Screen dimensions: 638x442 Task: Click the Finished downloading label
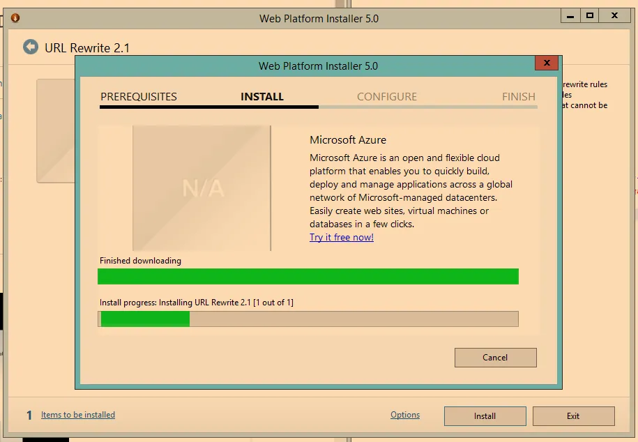coord(140,261)
